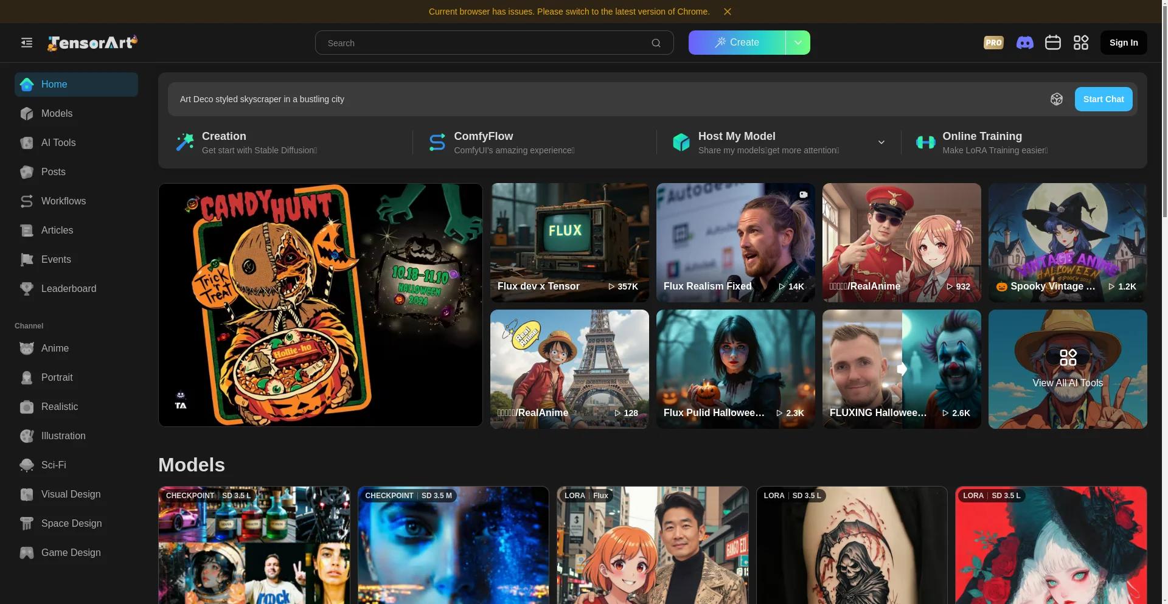Viewport: 1168px width, 604px height.
Task: Click the Articles sidebar icon
Action: pos(27,231)
